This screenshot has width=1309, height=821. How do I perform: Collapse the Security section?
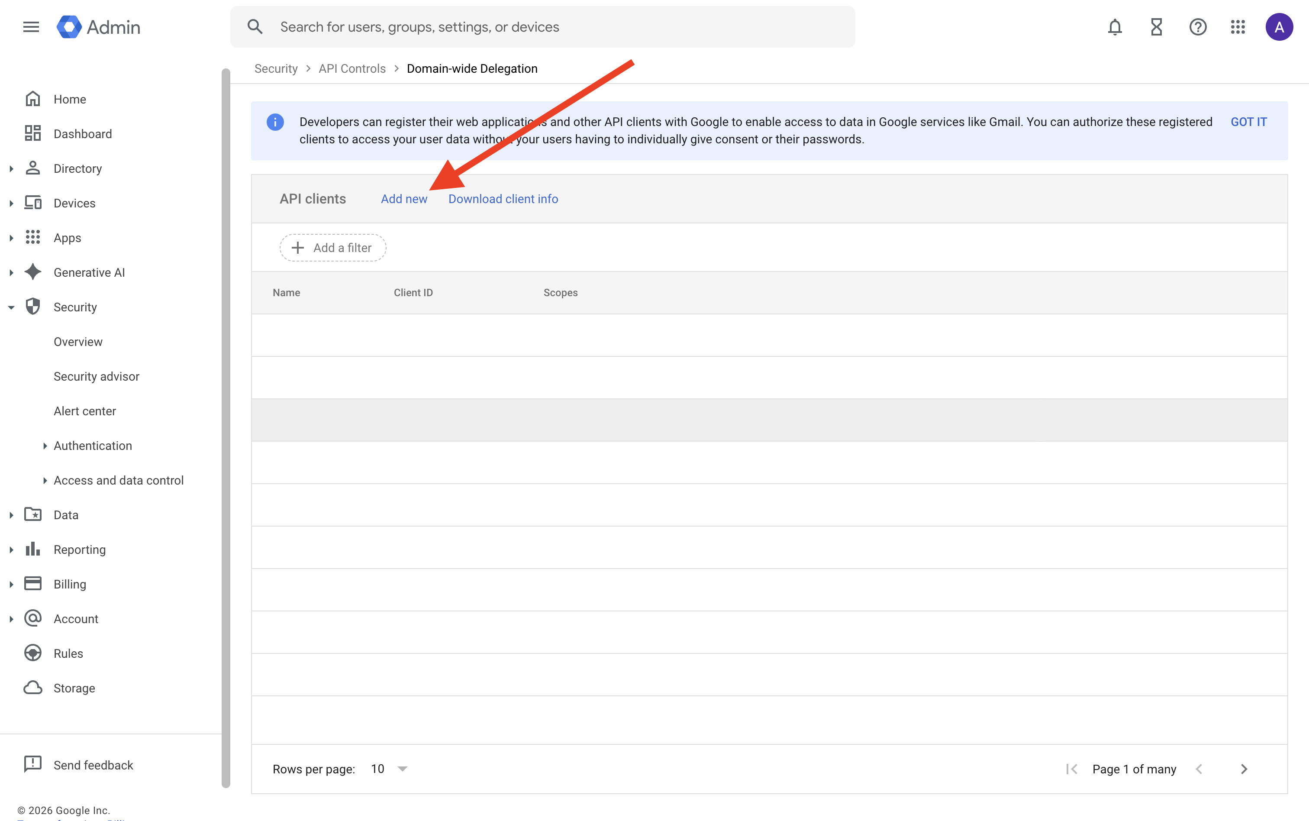11,307
